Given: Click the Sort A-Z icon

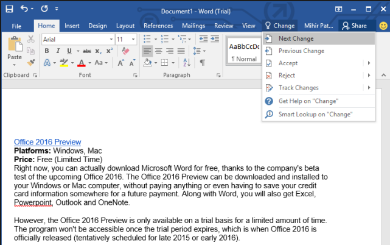Looking at the screenshot, I should pyautogui.click(x=187, y=63).
